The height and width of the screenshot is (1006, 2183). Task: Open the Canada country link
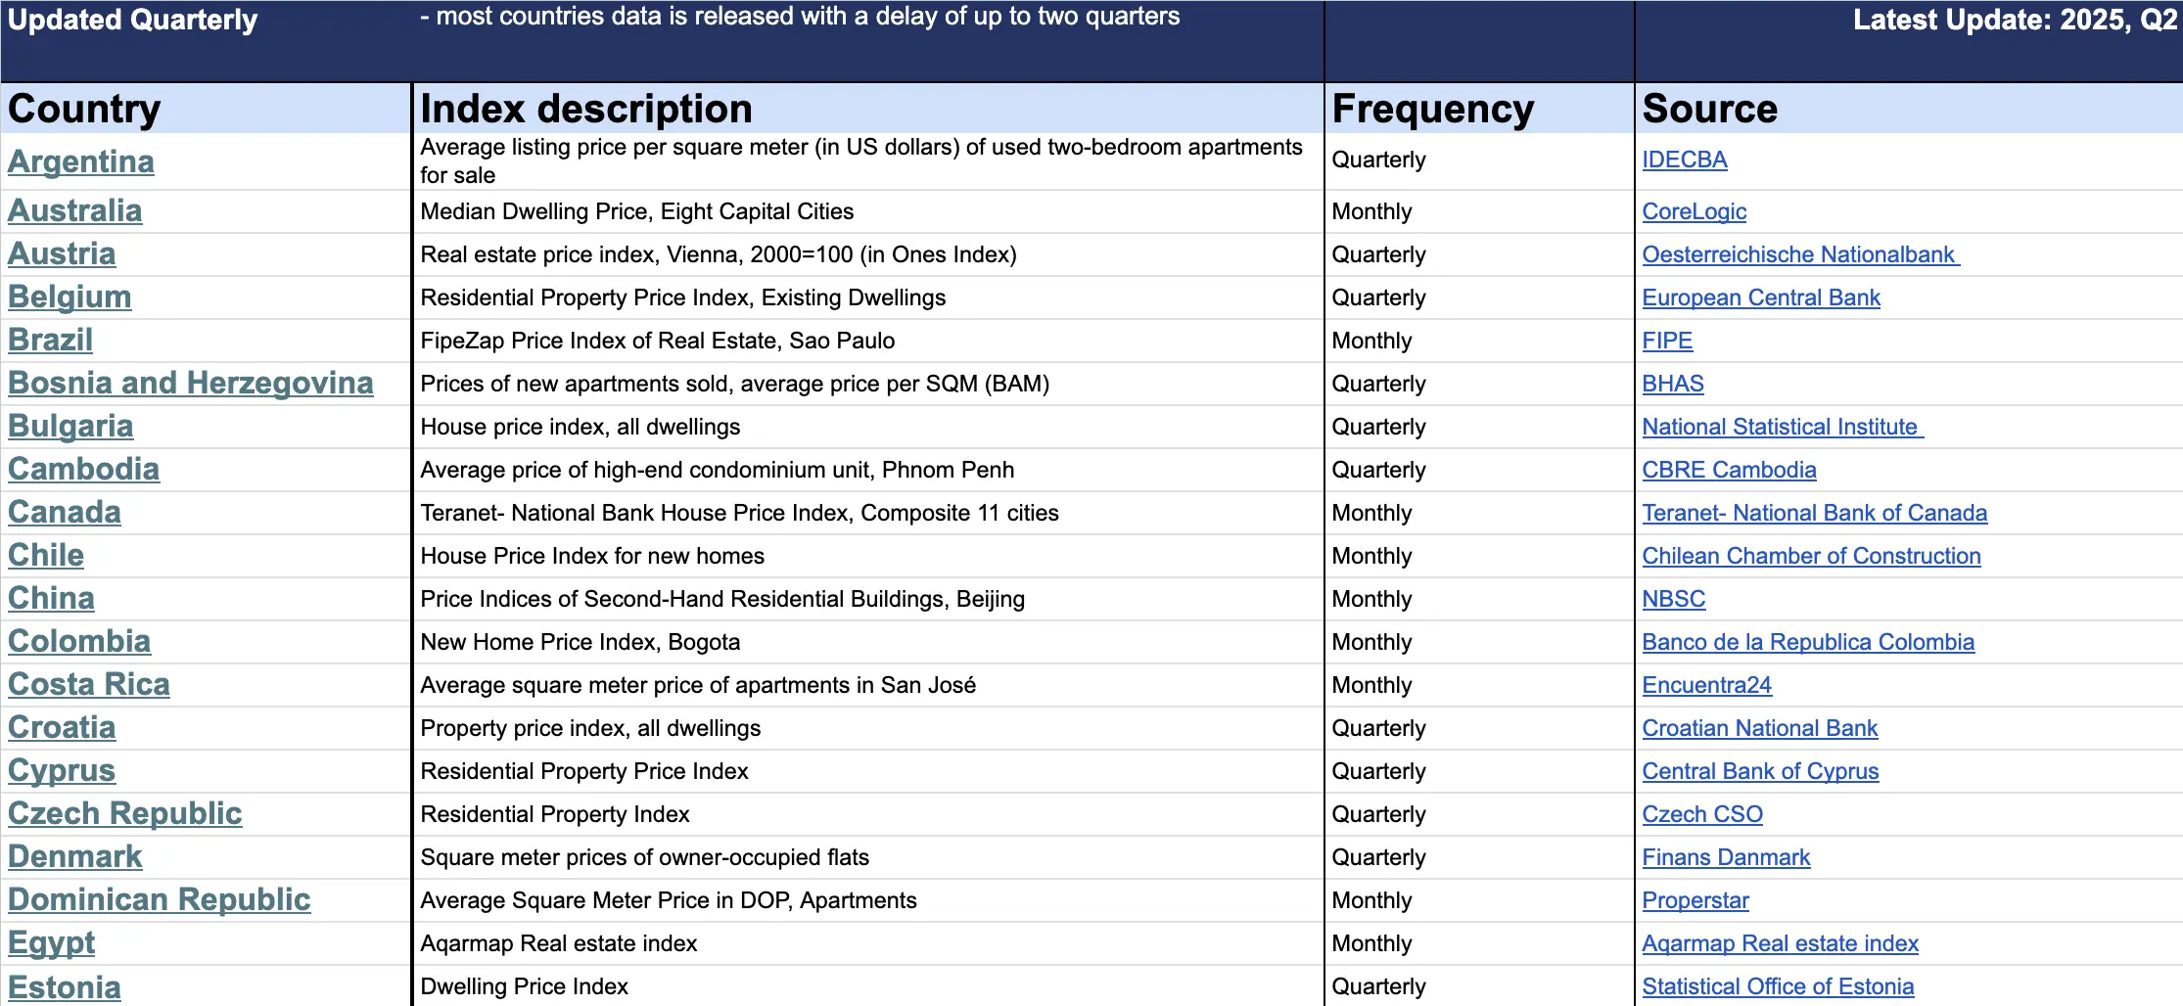64,513
